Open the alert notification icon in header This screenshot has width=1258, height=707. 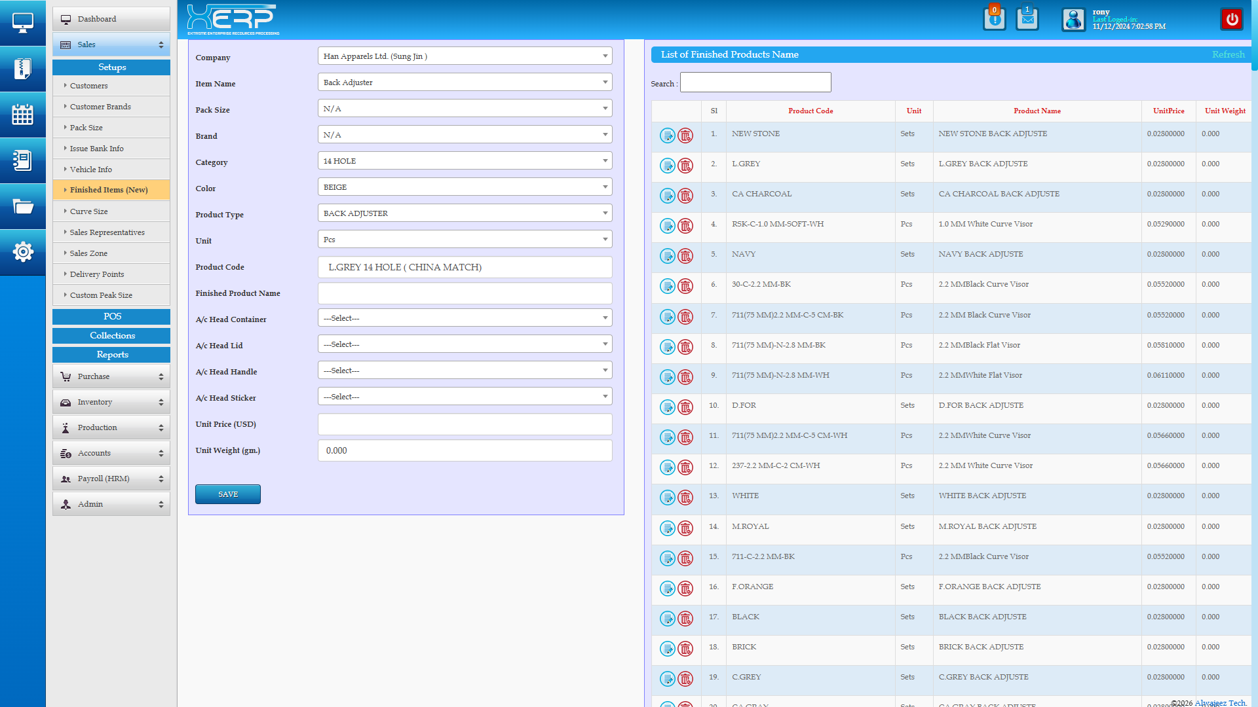point(994,19)
